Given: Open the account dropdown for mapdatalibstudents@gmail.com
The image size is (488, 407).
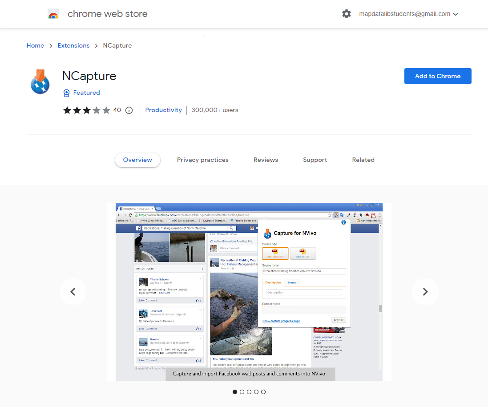Looking at the screenshot, I should pos(456,14).
